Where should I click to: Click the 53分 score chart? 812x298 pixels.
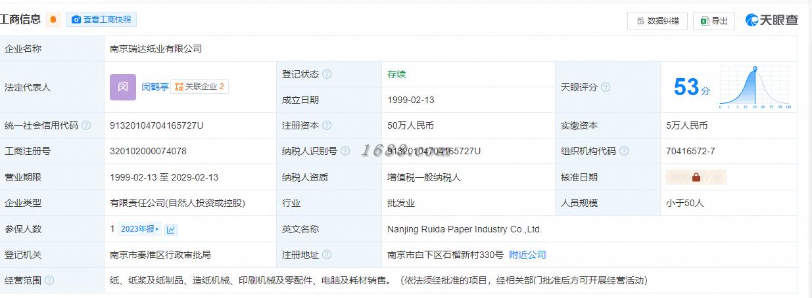tap(755, 87)
